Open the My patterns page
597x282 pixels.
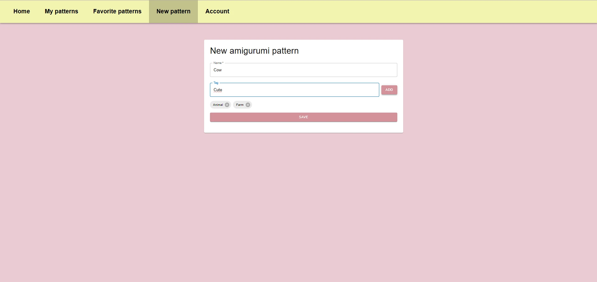point(61,11)
